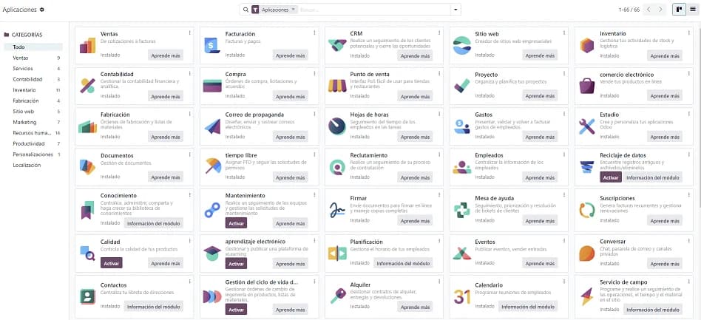The image size is (701, 320).
Task: Click the Ventas app icon
Action: click(87, 46)
